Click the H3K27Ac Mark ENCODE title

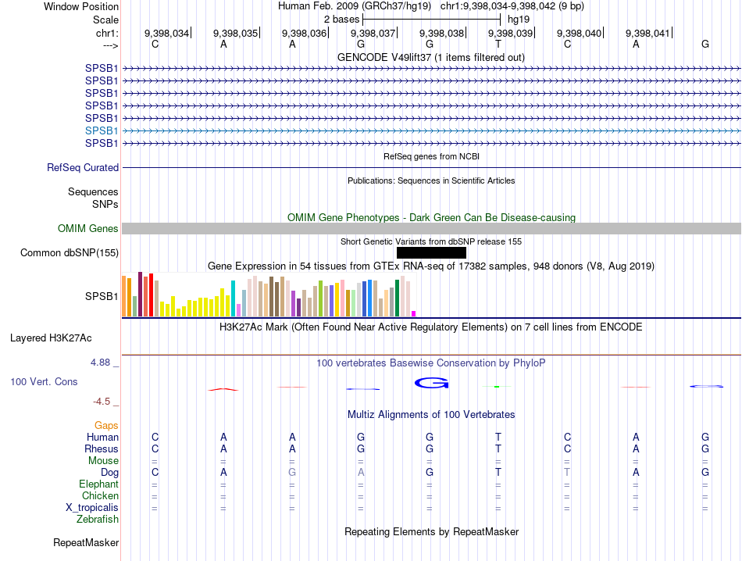[430, 327]
